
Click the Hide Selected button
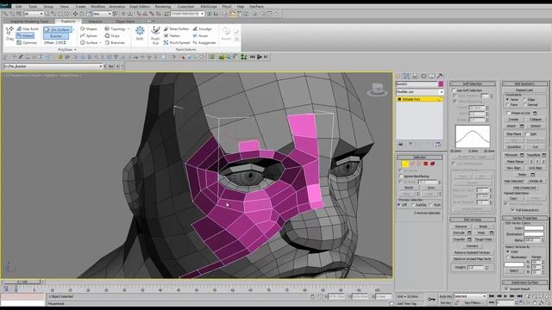pos(513,181)
